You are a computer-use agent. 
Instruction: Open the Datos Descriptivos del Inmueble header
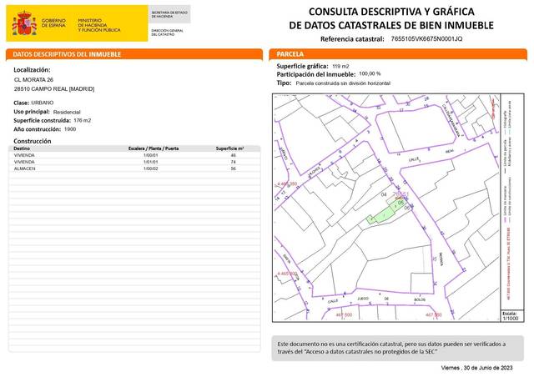(67, 54)
